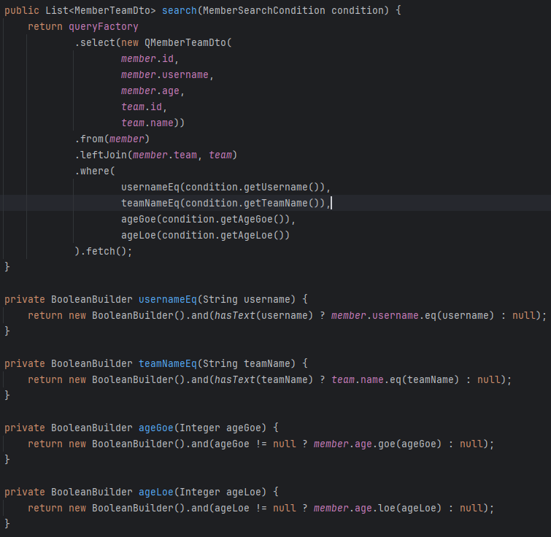Click closing brace of search method
Screen dimensions: 551x537
point(7,267)
